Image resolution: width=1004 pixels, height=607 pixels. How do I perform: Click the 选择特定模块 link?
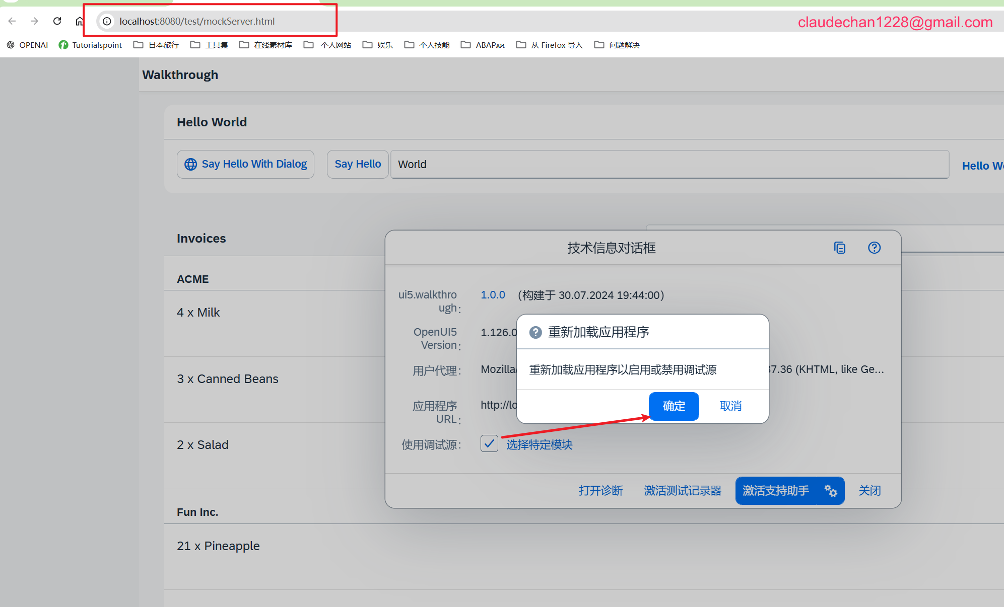pyautogui.click(x=539, y=445)
